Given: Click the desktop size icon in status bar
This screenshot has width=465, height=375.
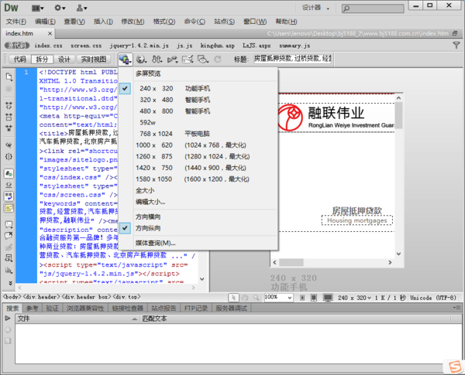Looking at the screenshot, I should coord(328,298).
